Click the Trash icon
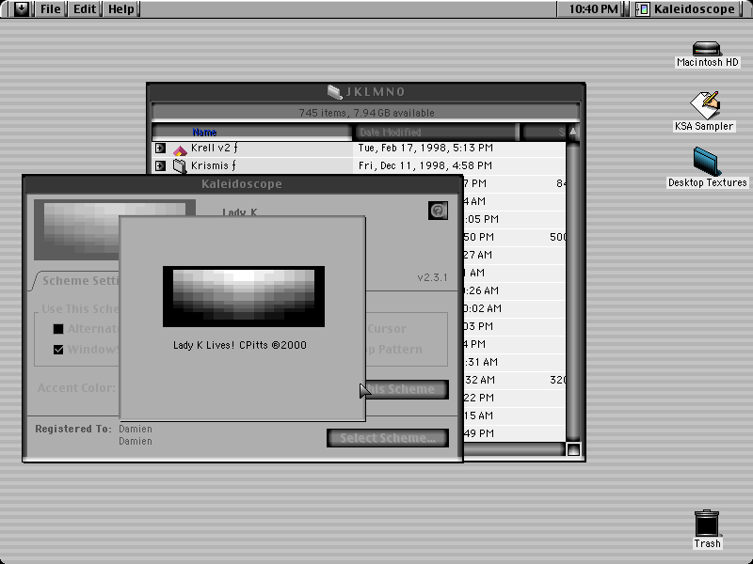This screenshot has height=564, width=753. click(x=707, y=524)
